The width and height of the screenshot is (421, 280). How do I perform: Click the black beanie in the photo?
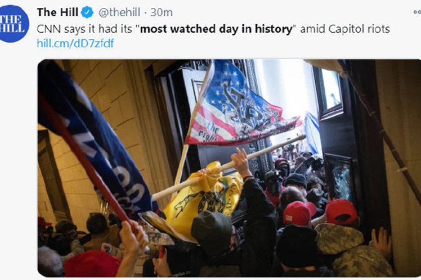point(297,246)
